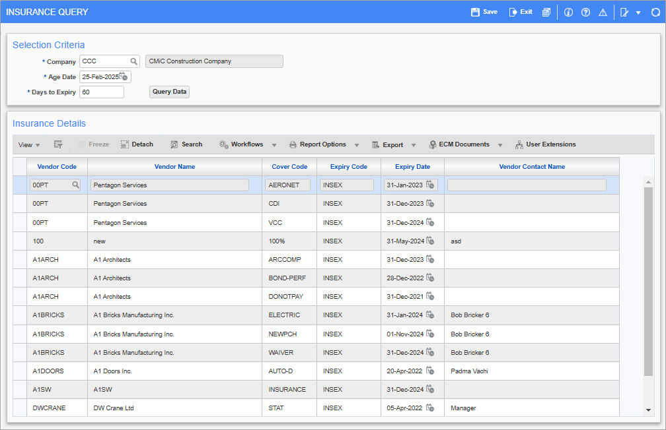Viewport: 666px width, 430px height.
Task: Click the User Extensions hierarchy icon
Action: 519,145
